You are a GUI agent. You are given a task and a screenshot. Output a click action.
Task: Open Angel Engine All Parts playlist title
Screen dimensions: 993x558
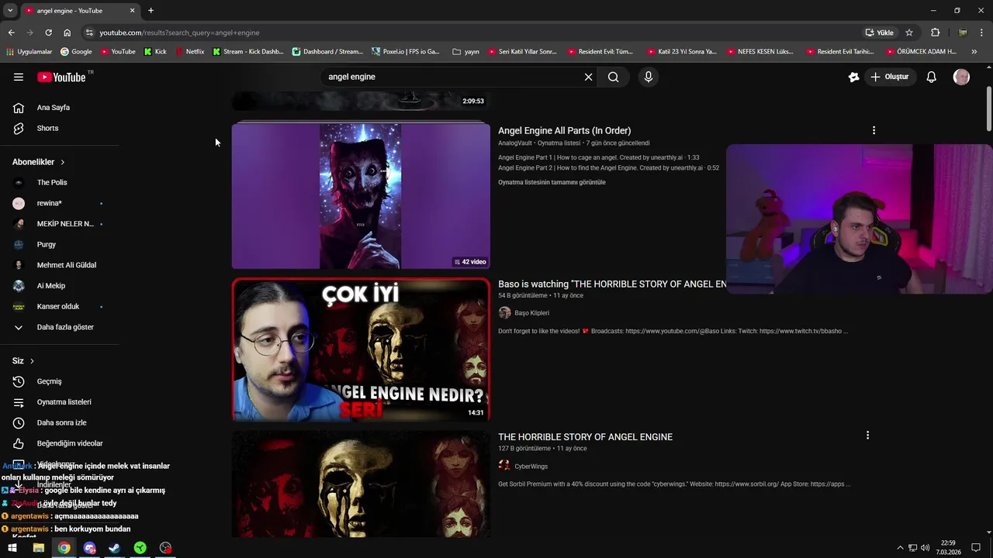coord(564,130)
